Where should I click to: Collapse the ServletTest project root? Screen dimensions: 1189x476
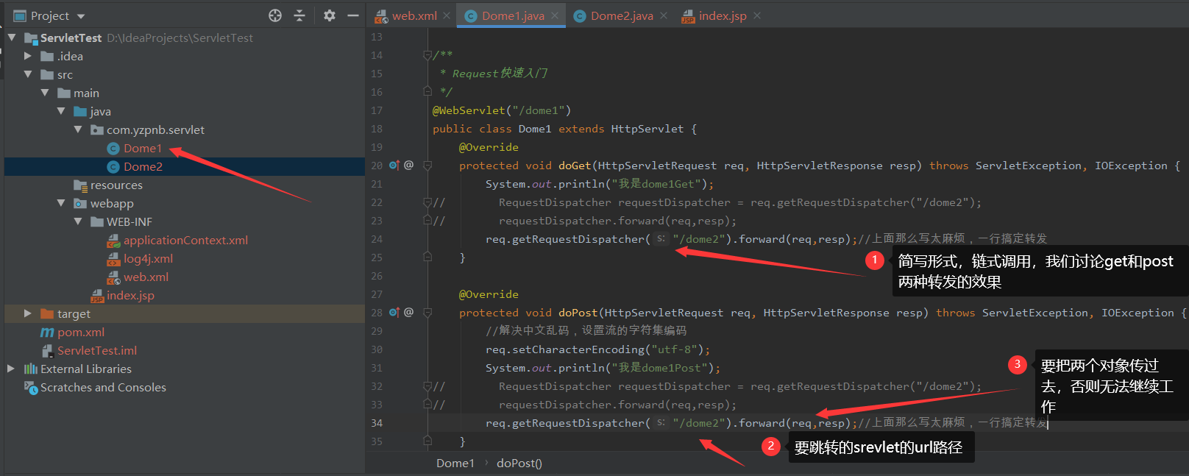(x=11, y=37)
